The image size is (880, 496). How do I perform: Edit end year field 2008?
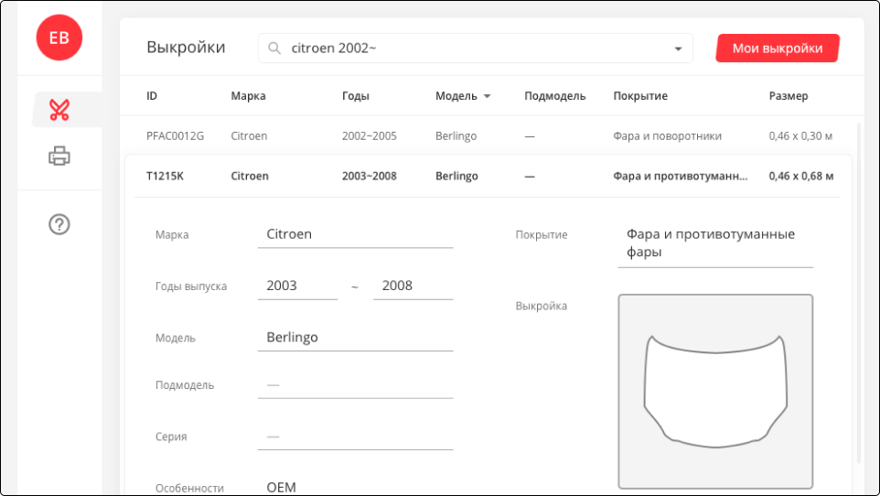pyautogui.click(x=413, y=286)
